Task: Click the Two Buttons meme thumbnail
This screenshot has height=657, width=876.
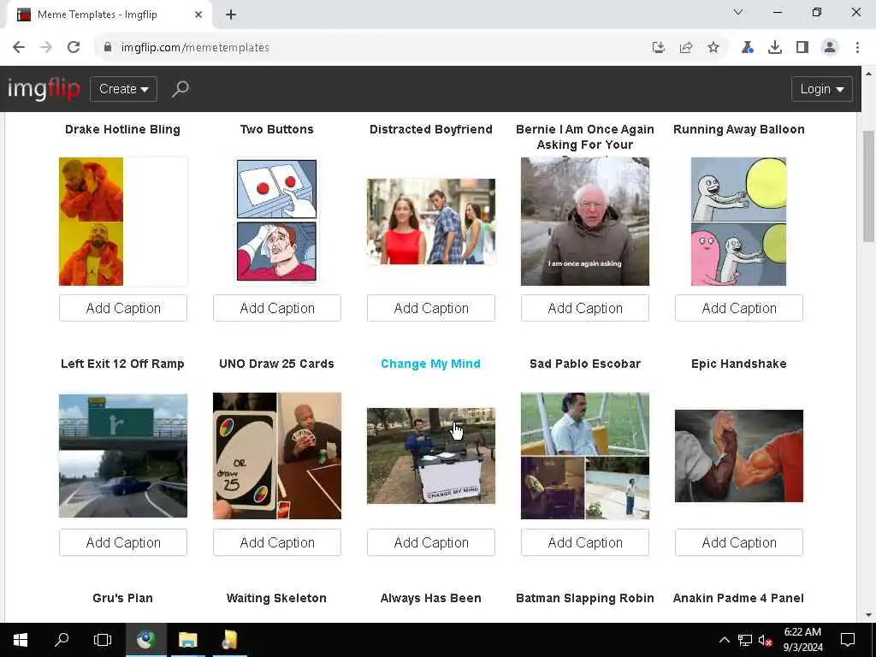Action: click(277, 221)
